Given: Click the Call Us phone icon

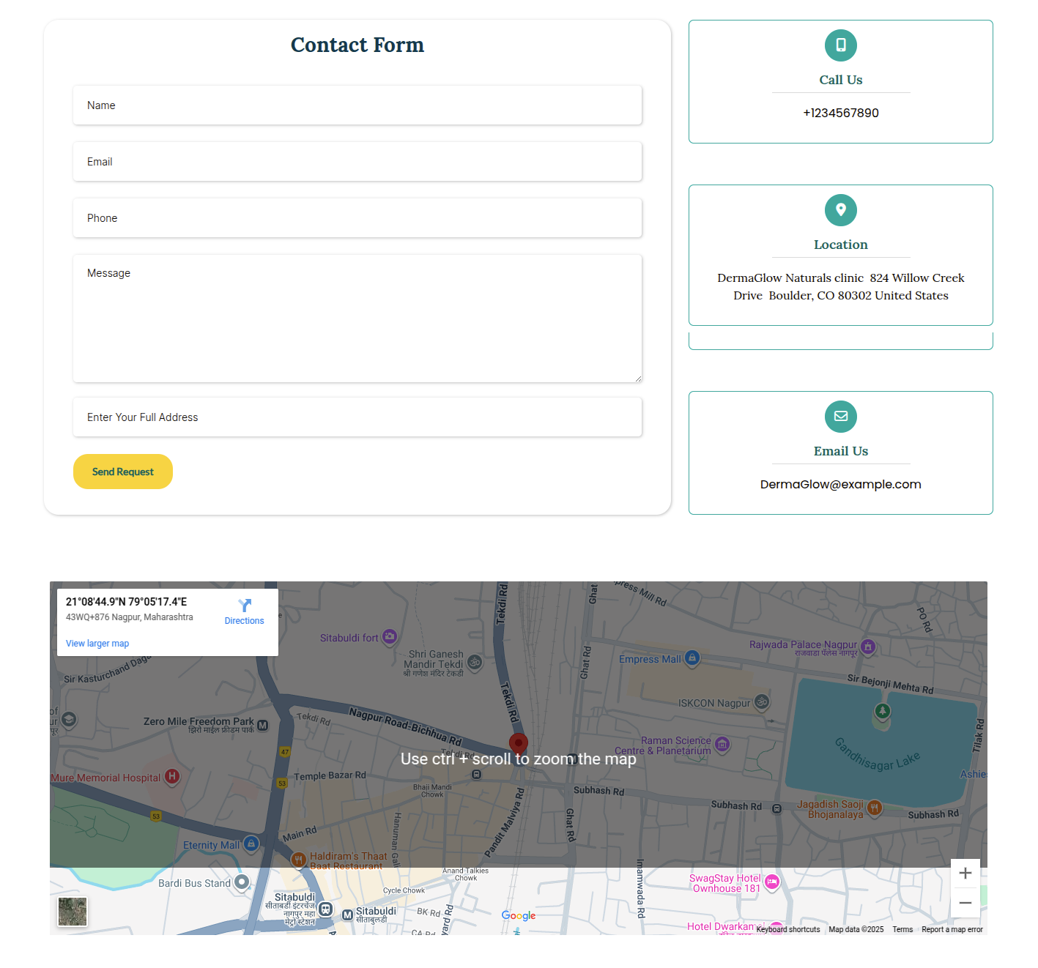Looking at the screenshot, I should [x=840, y=45].
